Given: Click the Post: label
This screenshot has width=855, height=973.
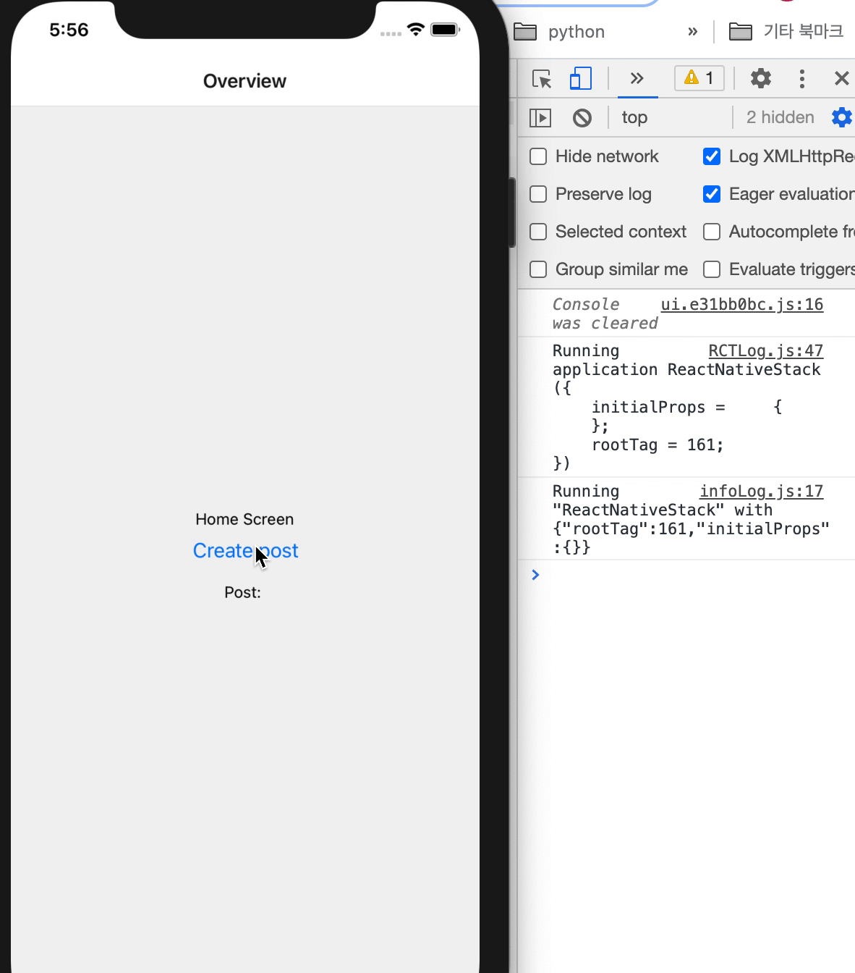Looking at the screenshot, I should coord(242,592).
